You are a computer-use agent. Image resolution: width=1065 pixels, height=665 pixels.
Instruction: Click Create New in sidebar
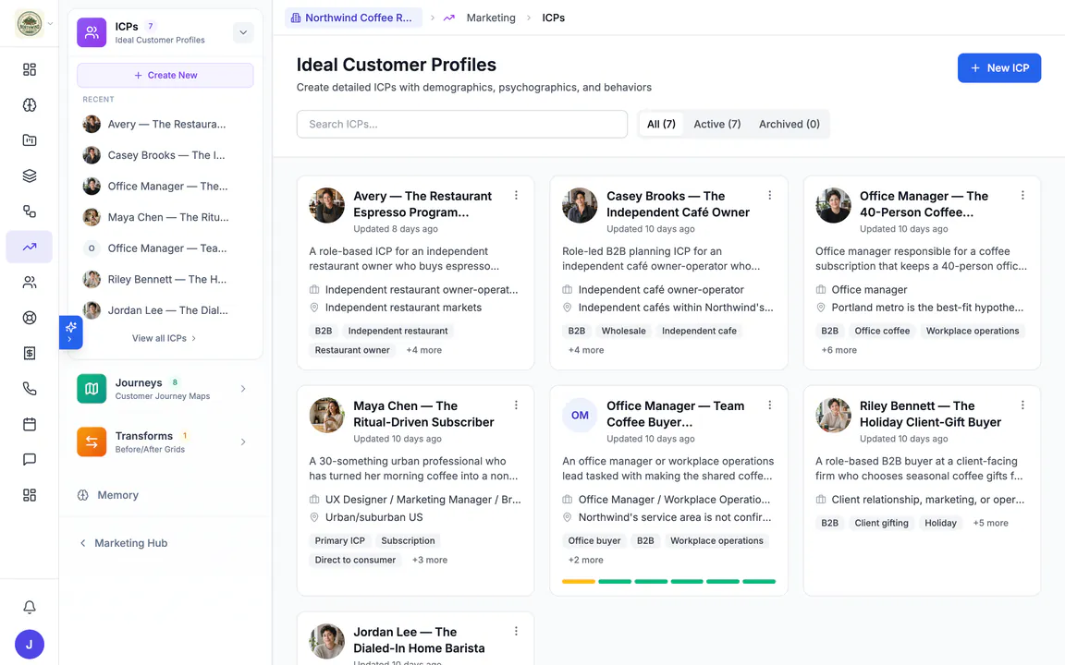click(165, 76)
